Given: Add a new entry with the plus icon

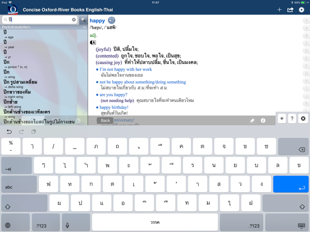Looking at the screenshot, I should [x=279, y=10].
